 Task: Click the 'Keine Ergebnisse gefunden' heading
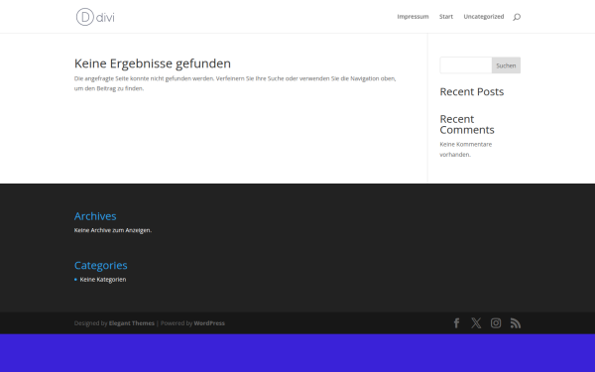pyautogui.click(x=153, y=63)
